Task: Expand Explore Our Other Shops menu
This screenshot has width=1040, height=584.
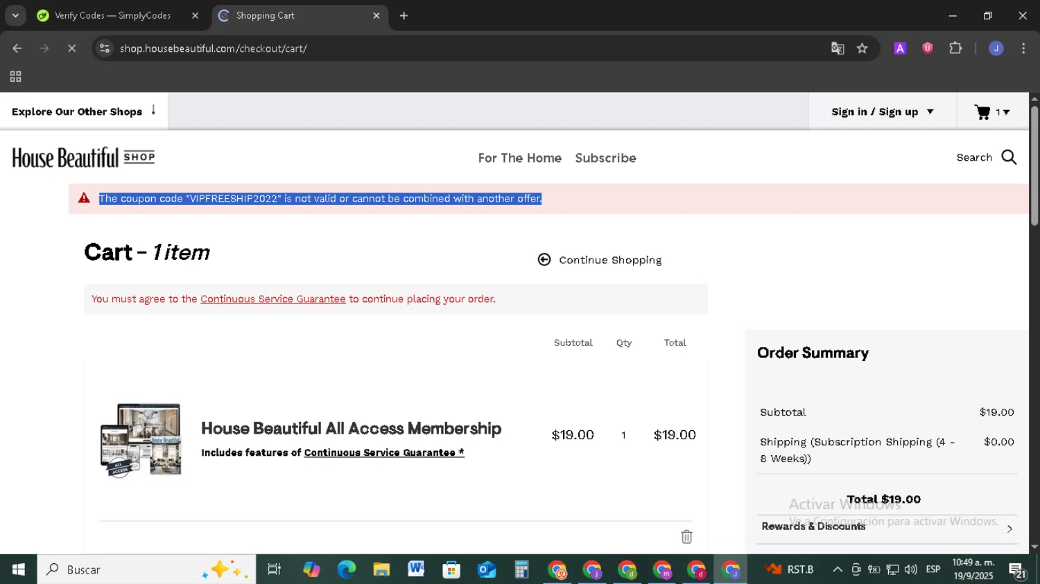Action: click(x=84, y=112)
